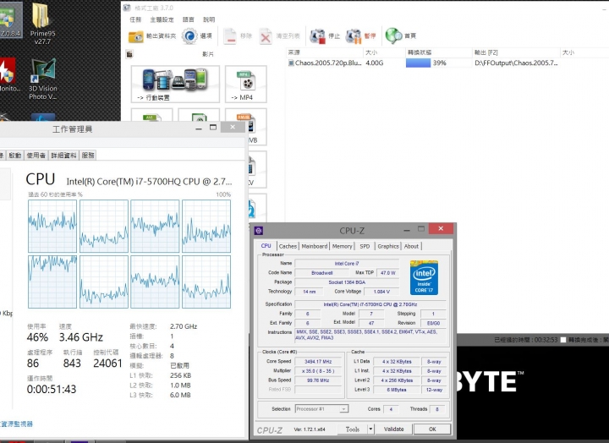This screenshot has width=609, height=443.
Task: Switch to Task Manager Users tab
Action: 36,156
